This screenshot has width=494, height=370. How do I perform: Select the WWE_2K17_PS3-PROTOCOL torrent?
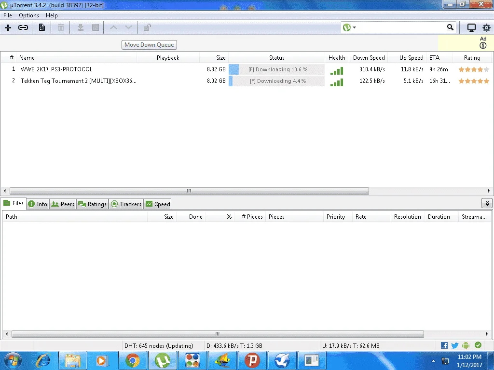tap(56, 69)
